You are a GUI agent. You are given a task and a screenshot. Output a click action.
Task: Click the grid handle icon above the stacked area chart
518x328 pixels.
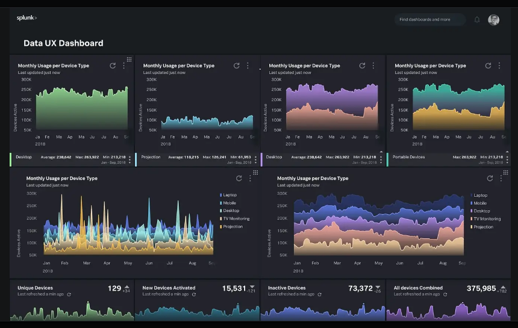pos(506,173)
